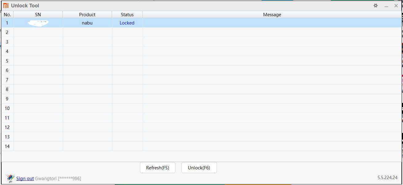Select row number 3
This screenshot has width=403, height=185.
[7, 42]
